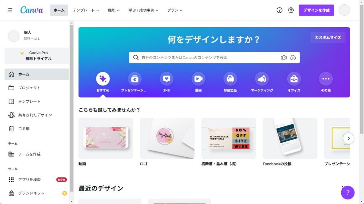Select the マーケティング megaphone icon
The height and width of the screenshot is (204, 364).
tap(262, 79)
